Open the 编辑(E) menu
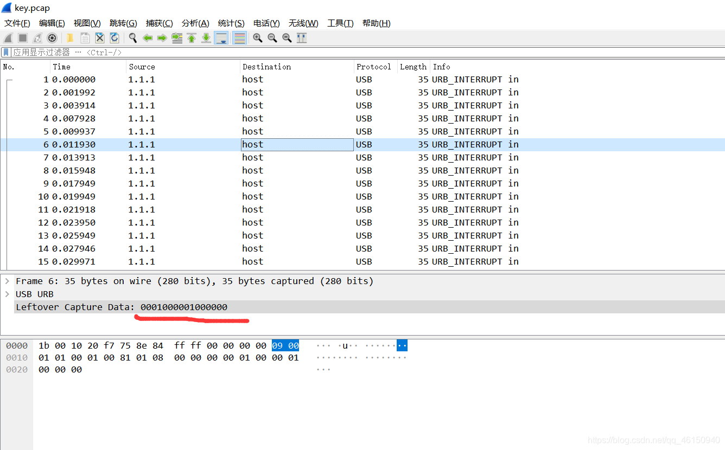Screen dimensions: 725x450 pos(52,23)
